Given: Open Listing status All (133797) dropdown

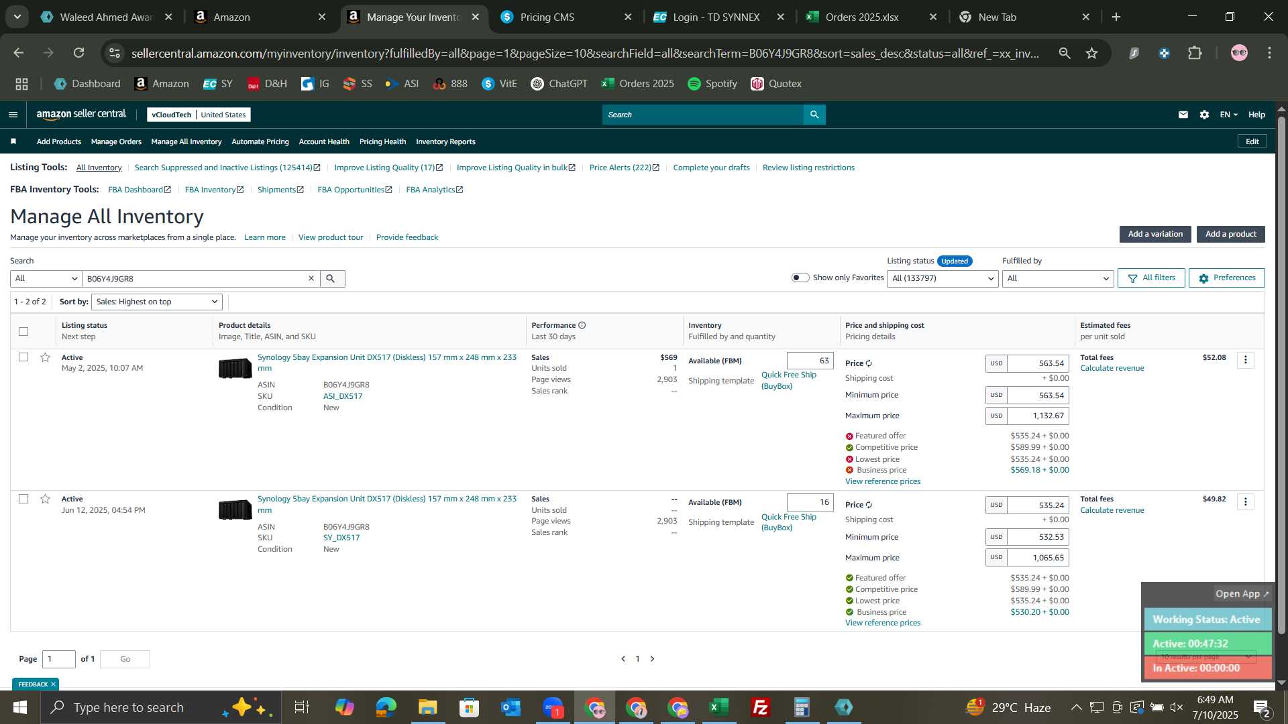Looking at the screenshot, I should [943, 278].
